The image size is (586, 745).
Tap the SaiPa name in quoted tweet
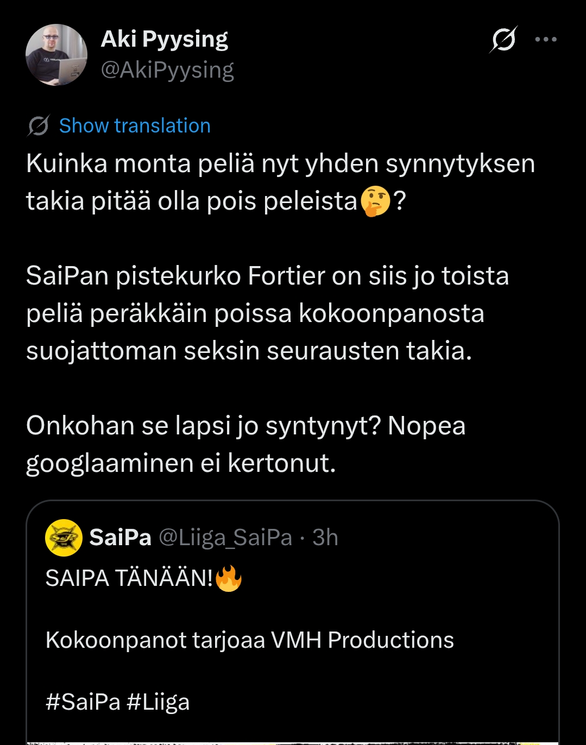tap(120, 538)
